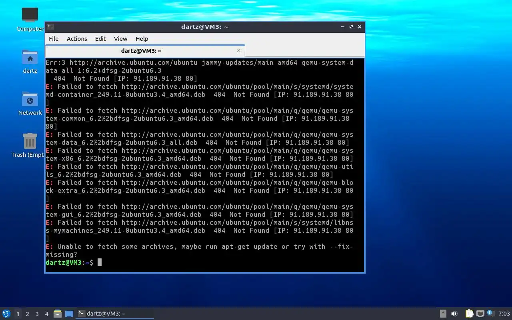Click the qemu-system-x86 .deb 404 line
512x320 pixels.
tap(199, 158)
